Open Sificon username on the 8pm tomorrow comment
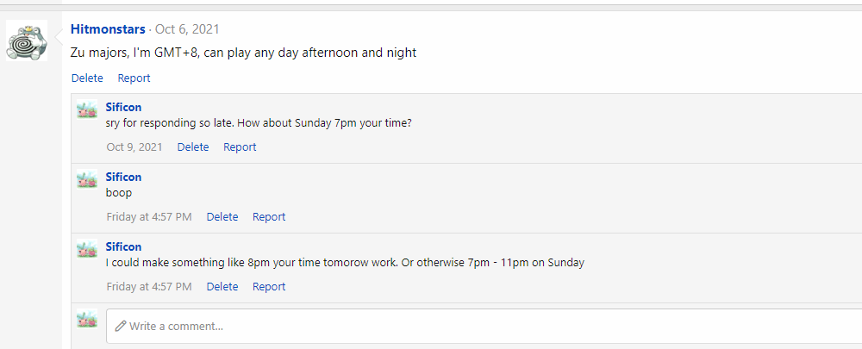862x349 pixels. click(x=123, y=247)
